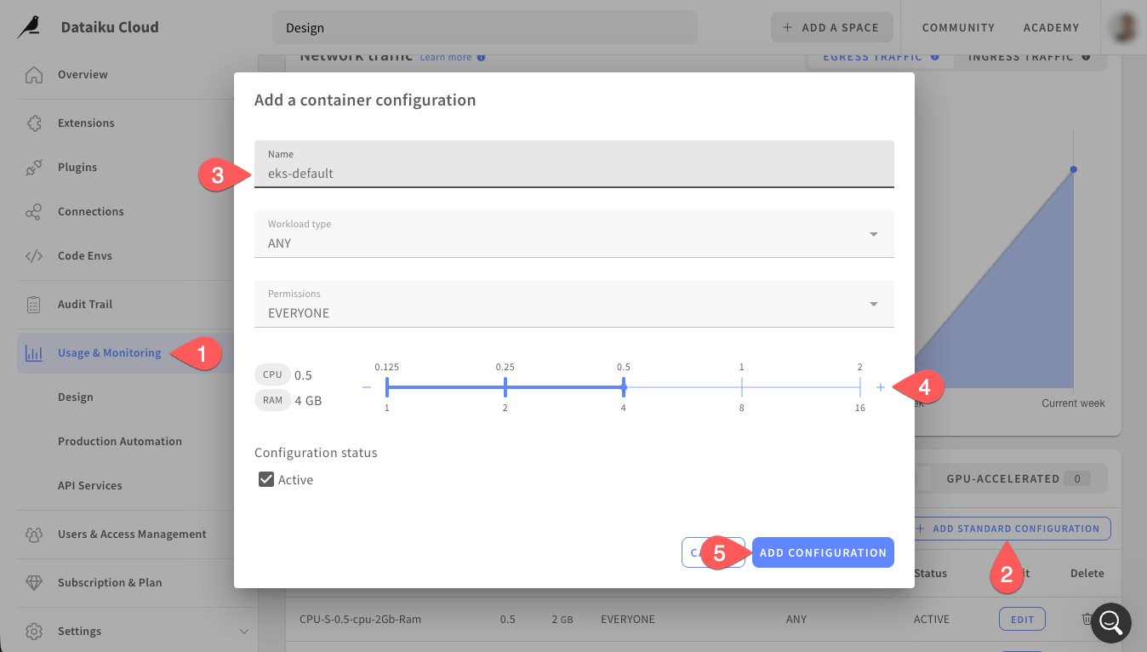
Task: Click the Audit Trail list icon
Action: [34, 305]
